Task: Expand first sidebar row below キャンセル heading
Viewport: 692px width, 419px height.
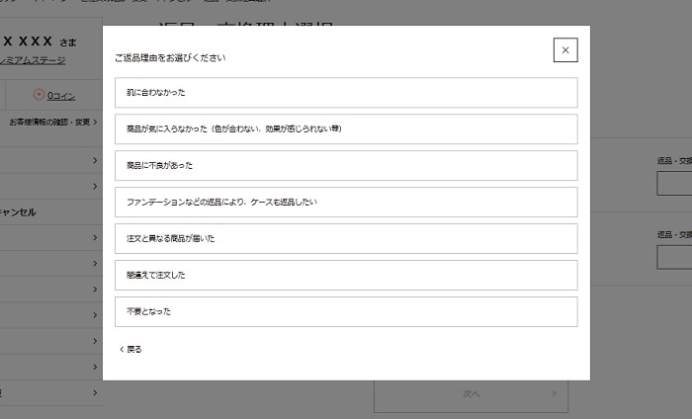Action: (x=95, y=237)
